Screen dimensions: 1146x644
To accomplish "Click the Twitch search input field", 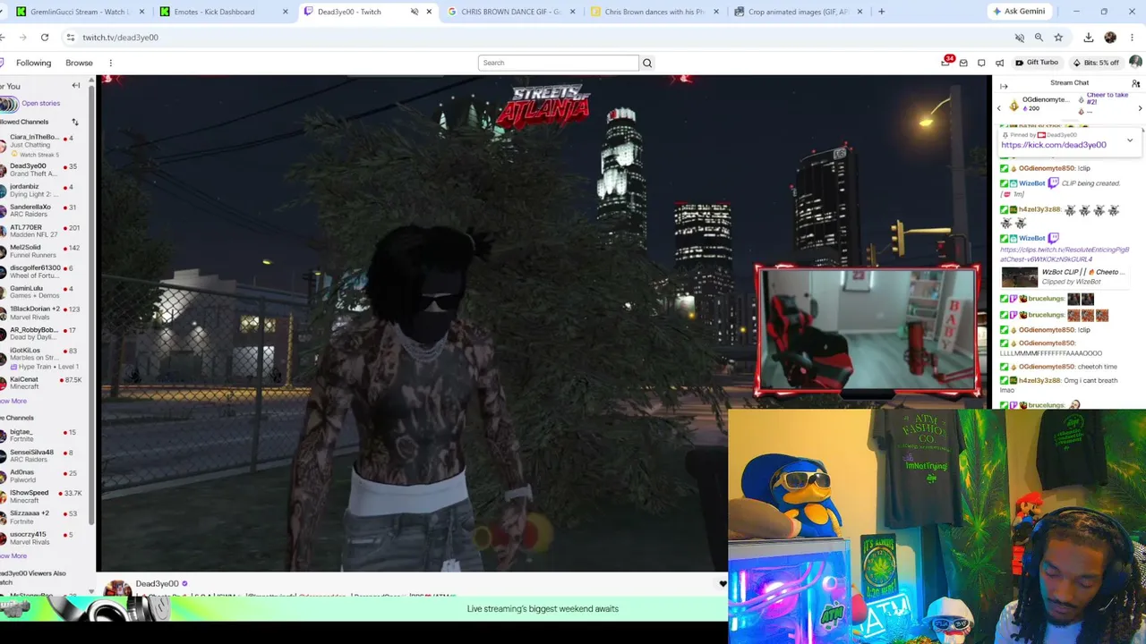I will pos(558,63).
